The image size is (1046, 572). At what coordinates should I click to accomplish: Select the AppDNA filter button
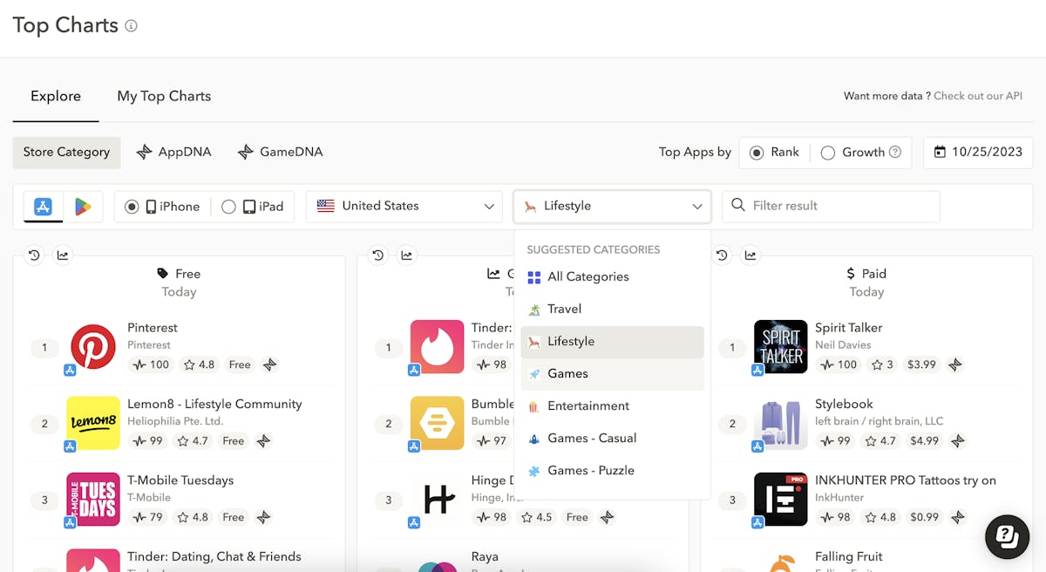[x=174, y=152]
